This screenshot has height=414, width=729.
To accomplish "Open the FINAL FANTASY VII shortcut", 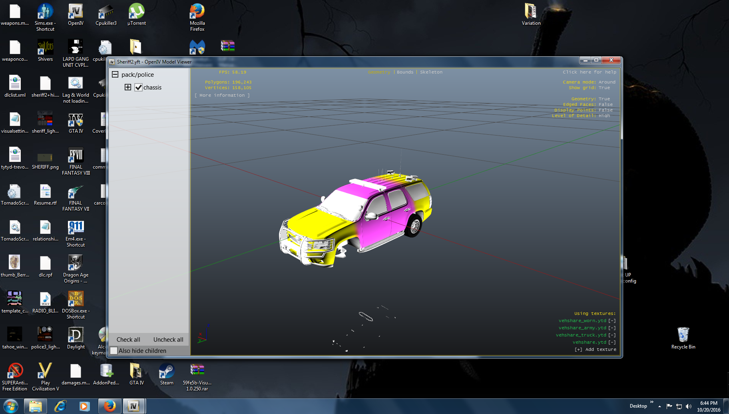I will click(x=76, y=197).
